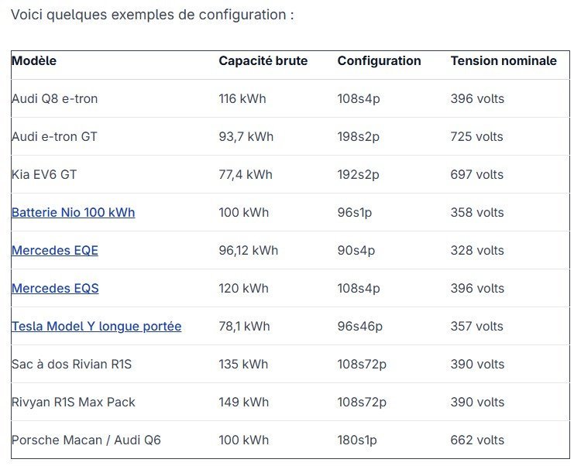Click the Audi Q8 e-tron model cell
The height and width of the screenshot is (466, 574).
(x=54, y=98)
